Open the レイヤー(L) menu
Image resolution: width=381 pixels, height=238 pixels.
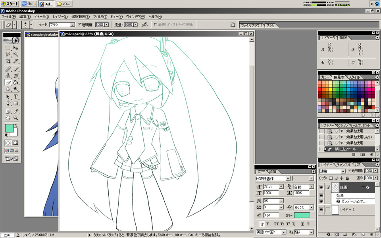pyautogui.click(x=60, y=17)
